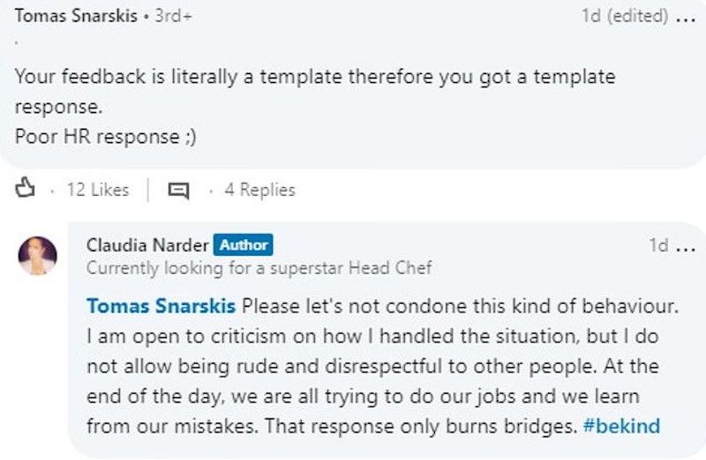
Task: Open Tomas Snarskis's profile from comment header
Action: [76, 16]
